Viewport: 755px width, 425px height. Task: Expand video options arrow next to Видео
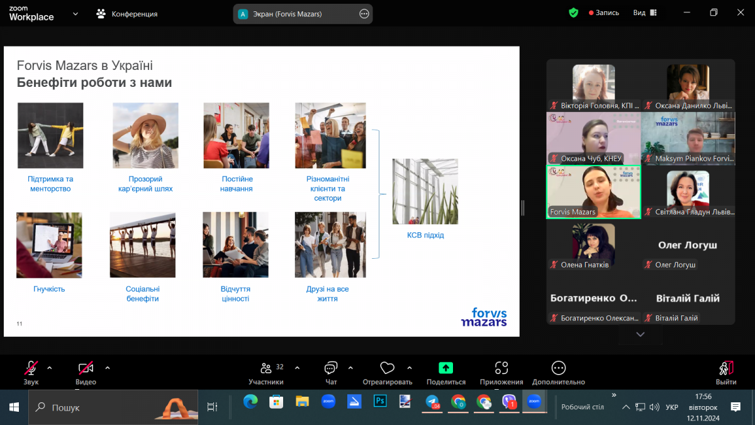(108, 368)
